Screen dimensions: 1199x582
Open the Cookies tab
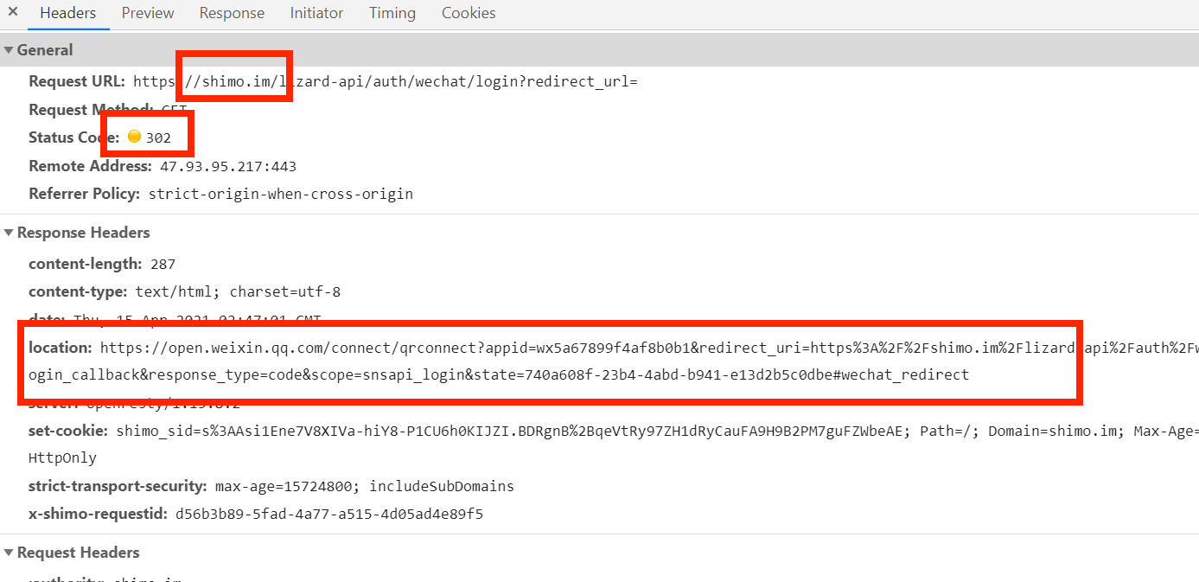[x=469, y=13]
